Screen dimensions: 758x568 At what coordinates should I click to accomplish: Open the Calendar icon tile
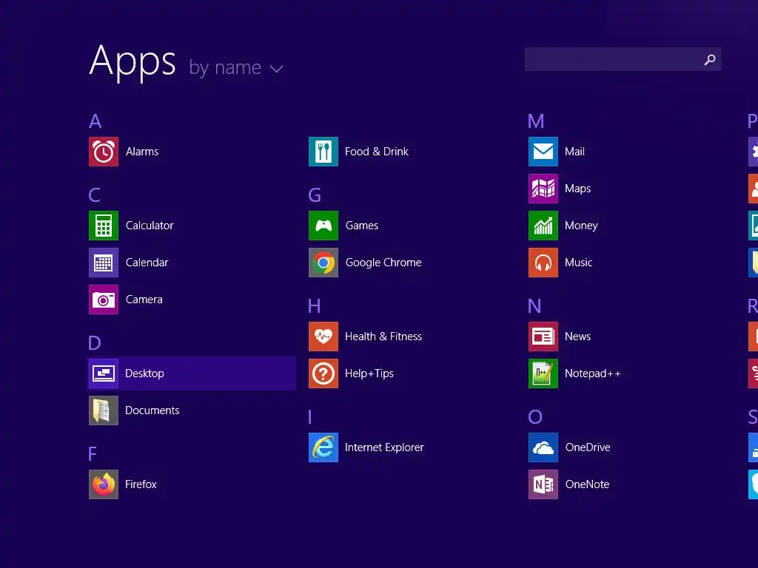(104, 263)
